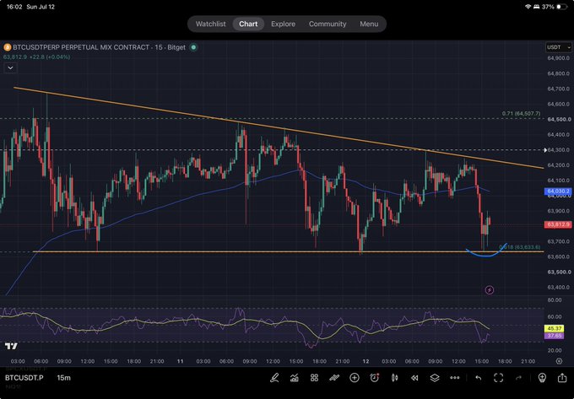
Task: Tap the blue 64,030.2 moving average price label
Action: (x=558, y=191)
